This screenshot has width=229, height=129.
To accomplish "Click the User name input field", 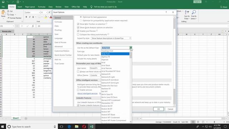I will pos(96,68).
